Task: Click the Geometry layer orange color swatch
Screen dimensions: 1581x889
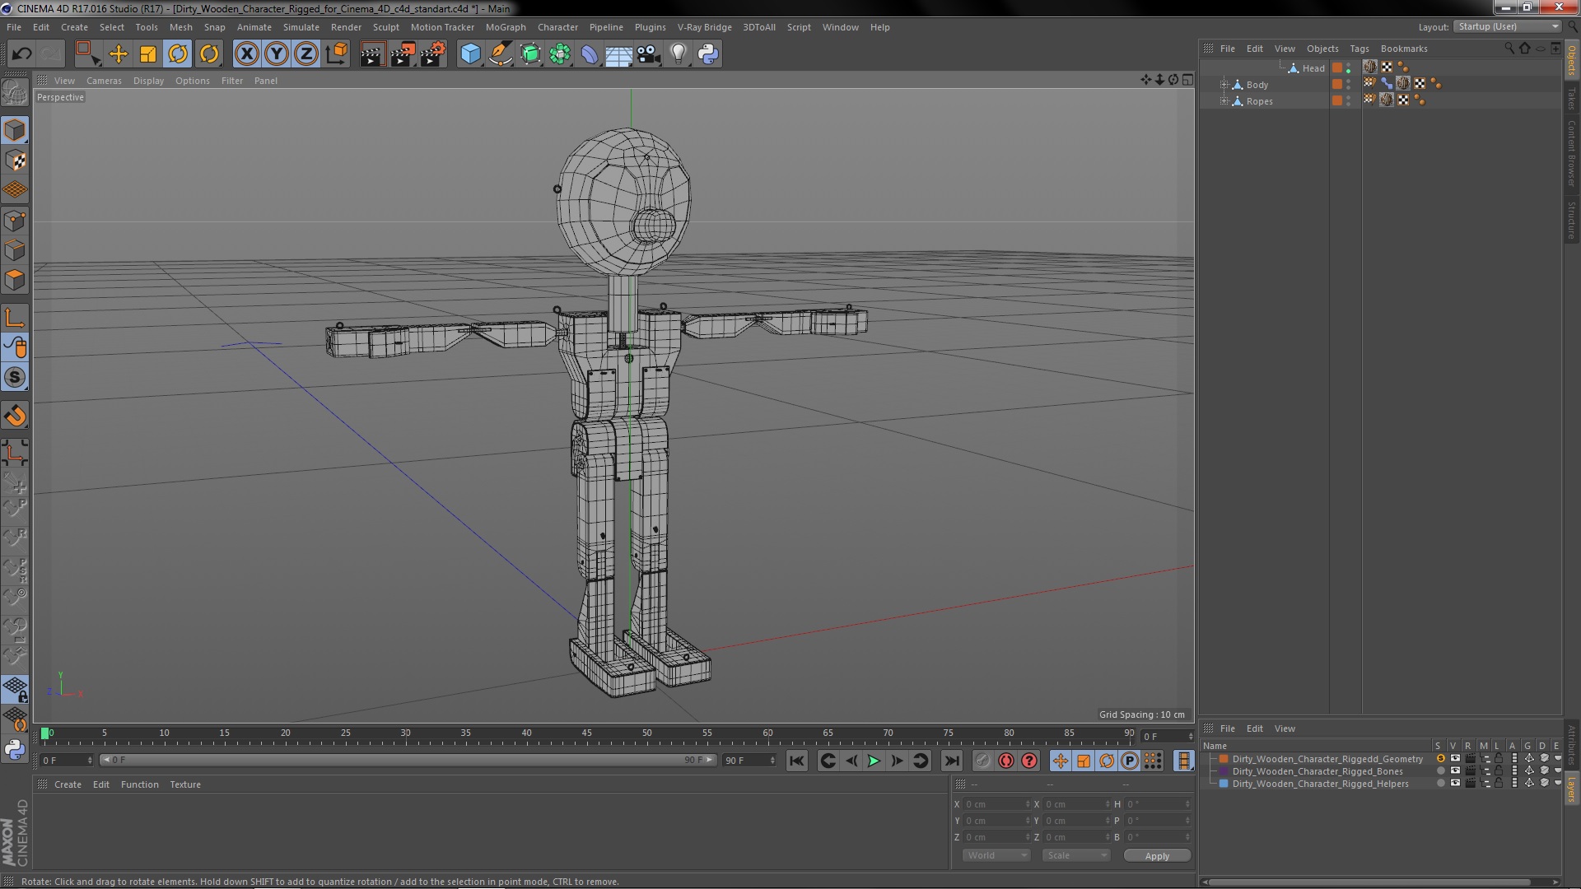Action: click(1224, 759)
